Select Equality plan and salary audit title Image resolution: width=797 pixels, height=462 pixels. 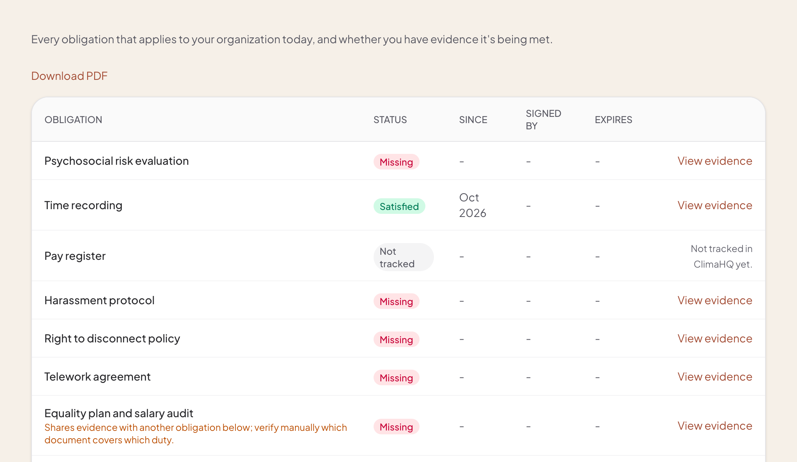point(119,413)
